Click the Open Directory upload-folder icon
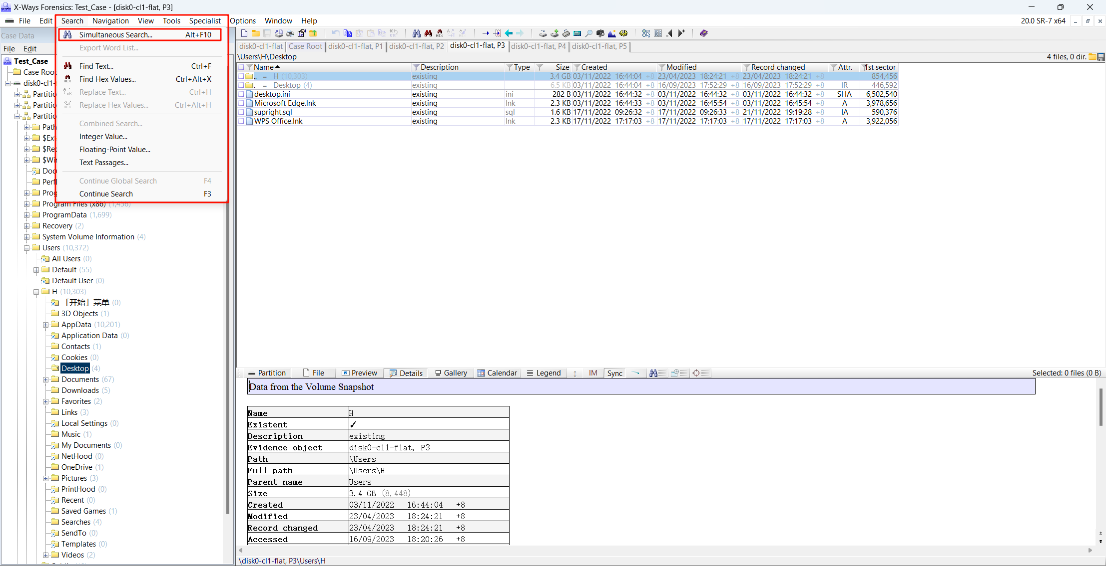The width and height of the screenshot is (1106, 566). pyautogui.click(x=313, y=33)
